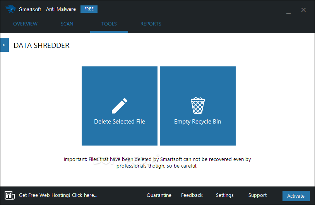
Task: Switch to the Scan tab
Action: pos(67,24)
